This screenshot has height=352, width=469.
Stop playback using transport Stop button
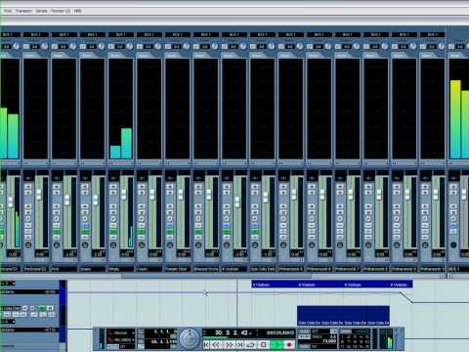[x=264, y=344]
